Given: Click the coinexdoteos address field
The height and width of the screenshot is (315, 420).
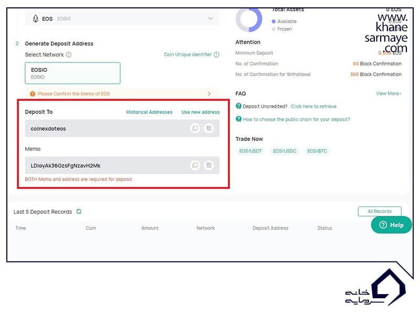Looking at the screenshot, I should point(122,128).
